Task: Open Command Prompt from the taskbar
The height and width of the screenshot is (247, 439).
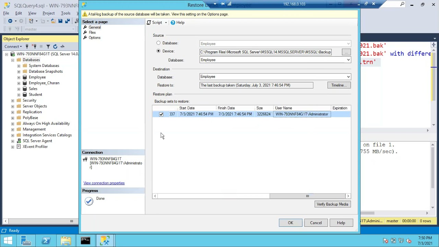Action: coord(85,241)
